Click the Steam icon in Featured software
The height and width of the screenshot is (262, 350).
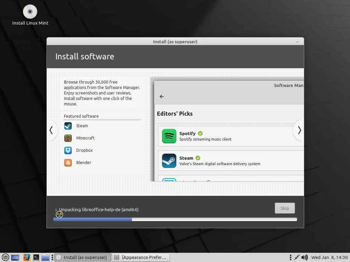pos(68,126)
